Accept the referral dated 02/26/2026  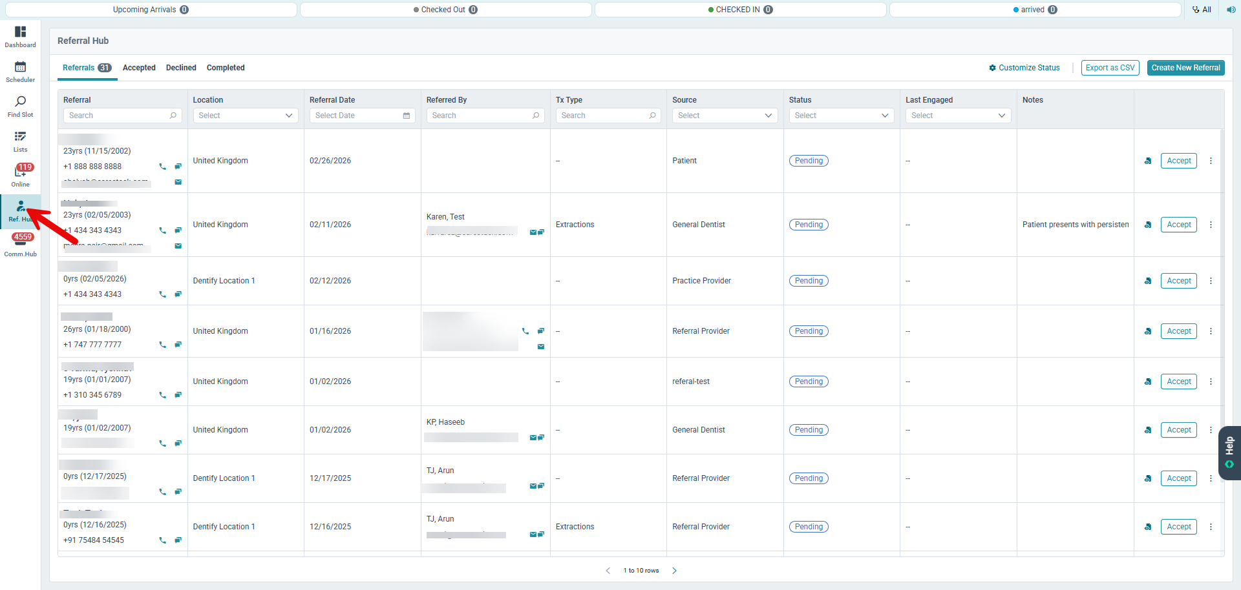(x=1179, y=161)
